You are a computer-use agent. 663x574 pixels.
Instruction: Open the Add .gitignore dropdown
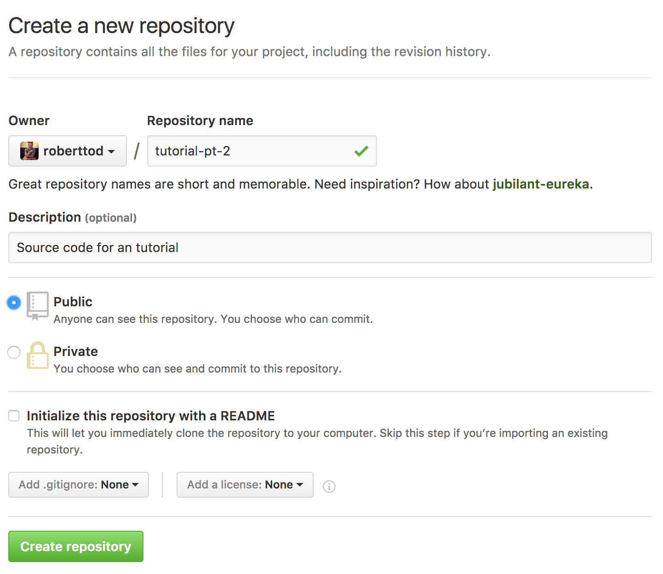coord(79,485)
